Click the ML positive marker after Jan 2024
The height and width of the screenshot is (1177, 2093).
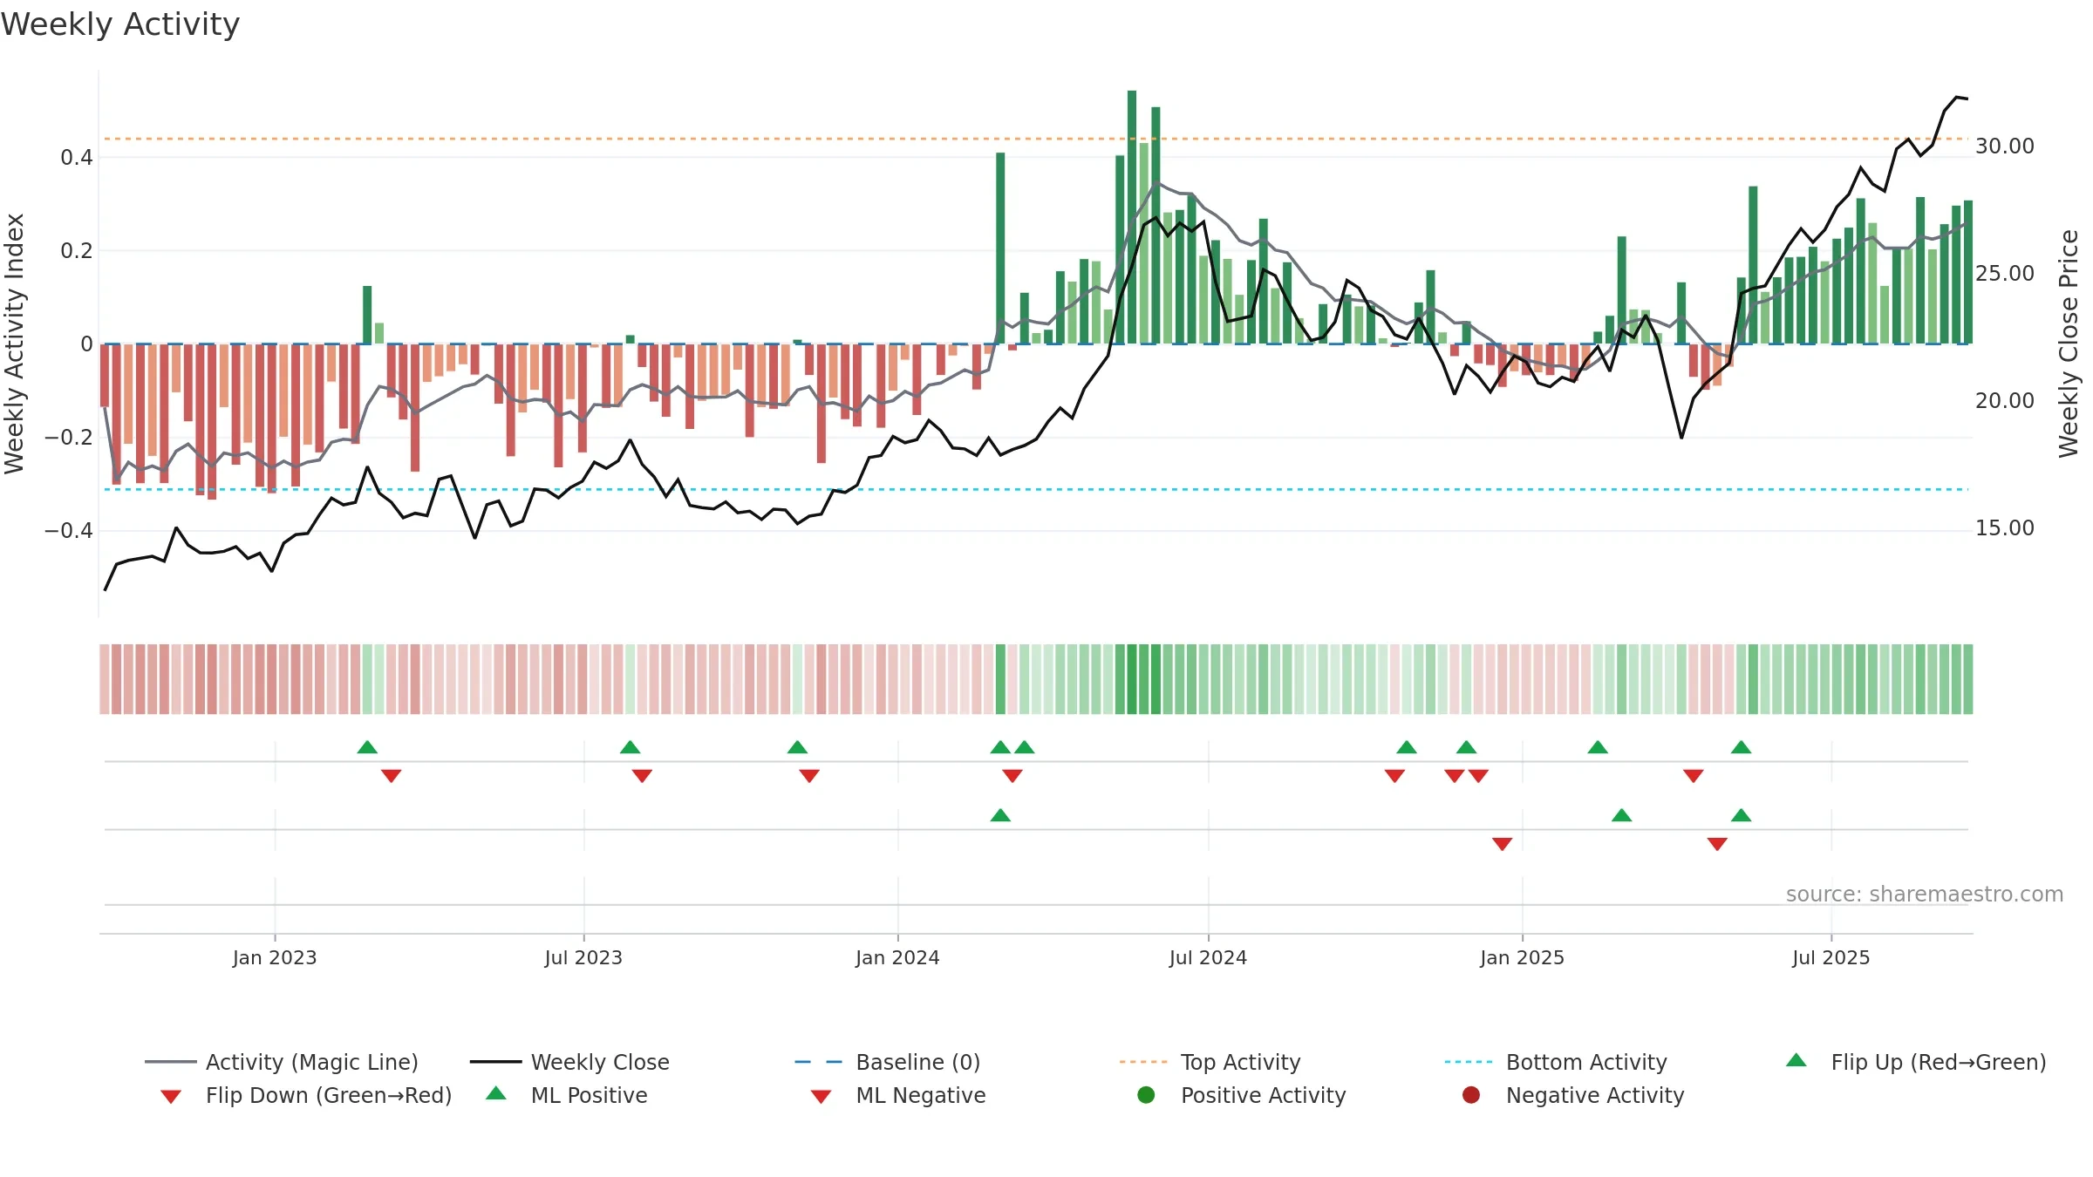(x=1000, y=815)
